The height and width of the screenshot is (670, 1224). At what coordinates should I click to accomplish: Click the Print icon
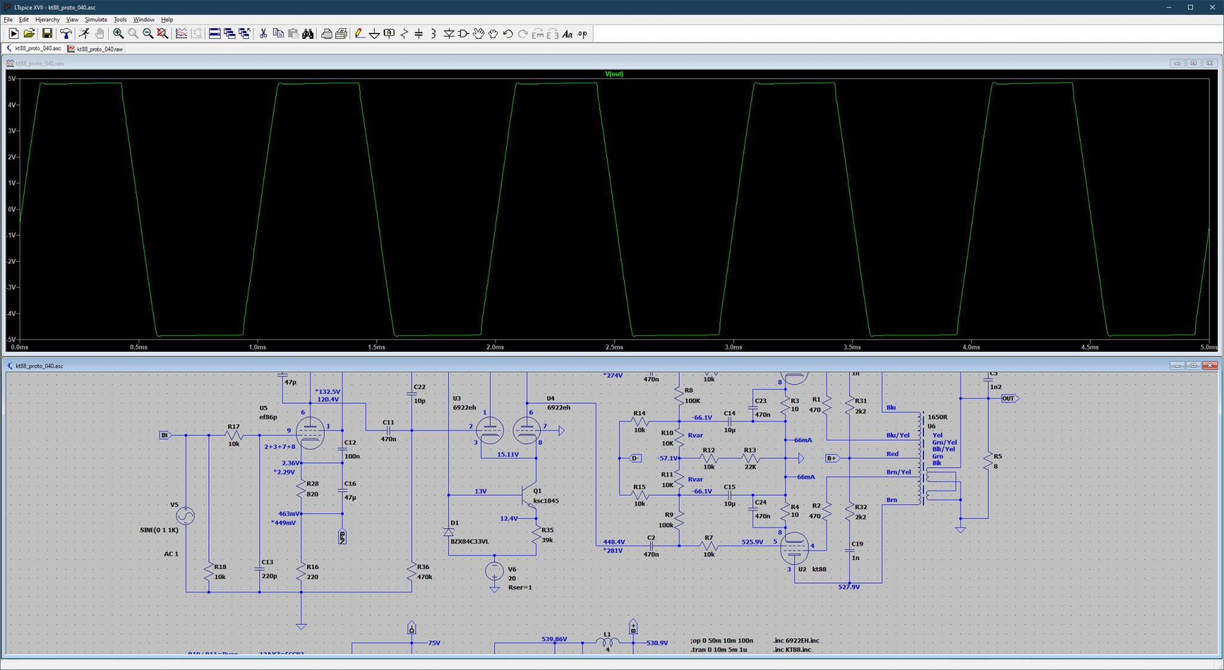(x=326, y=33)
